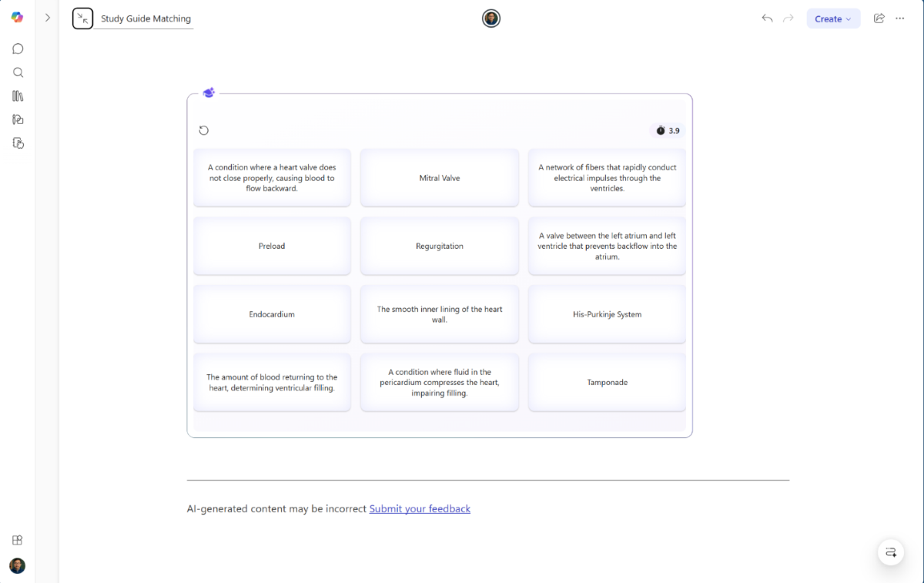The image size is (924, 583).
Task: Open the floating chat compose button
Action: tap(891, 552)
